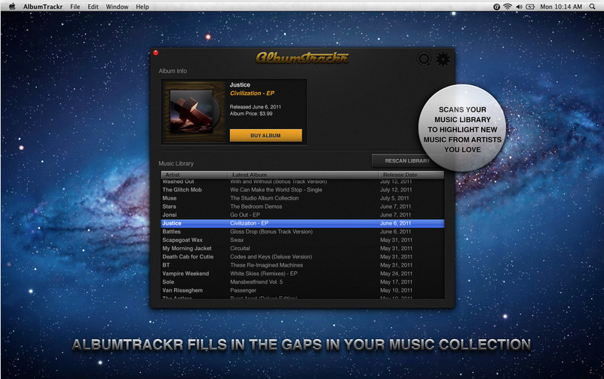Sort the library by Artist column header
Viewport: 604px width, 379px height.
[x=195, y=175]
